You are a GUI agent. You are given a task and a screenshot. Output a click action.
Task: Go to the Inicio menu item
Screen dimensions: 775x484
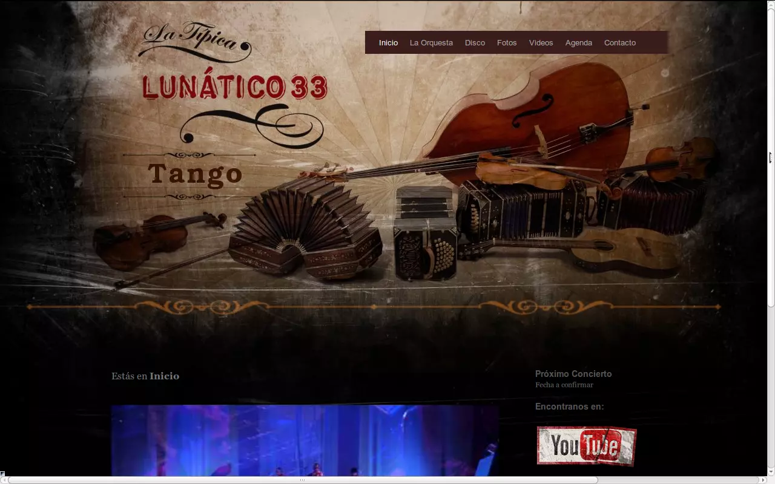(x=388, y=43)
